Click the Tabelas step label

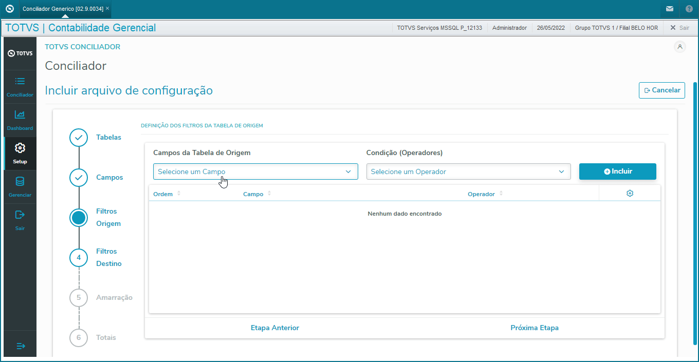pyautogui.click(x=108, y=137)
